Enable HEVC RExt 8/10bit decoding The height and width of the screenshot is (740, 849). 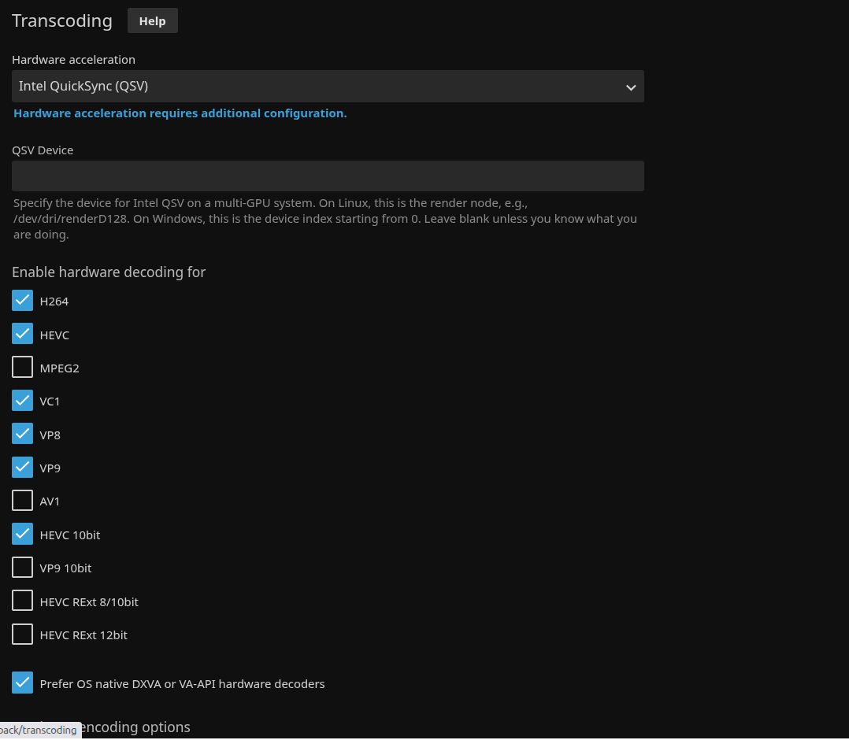[x=23, y=601]
